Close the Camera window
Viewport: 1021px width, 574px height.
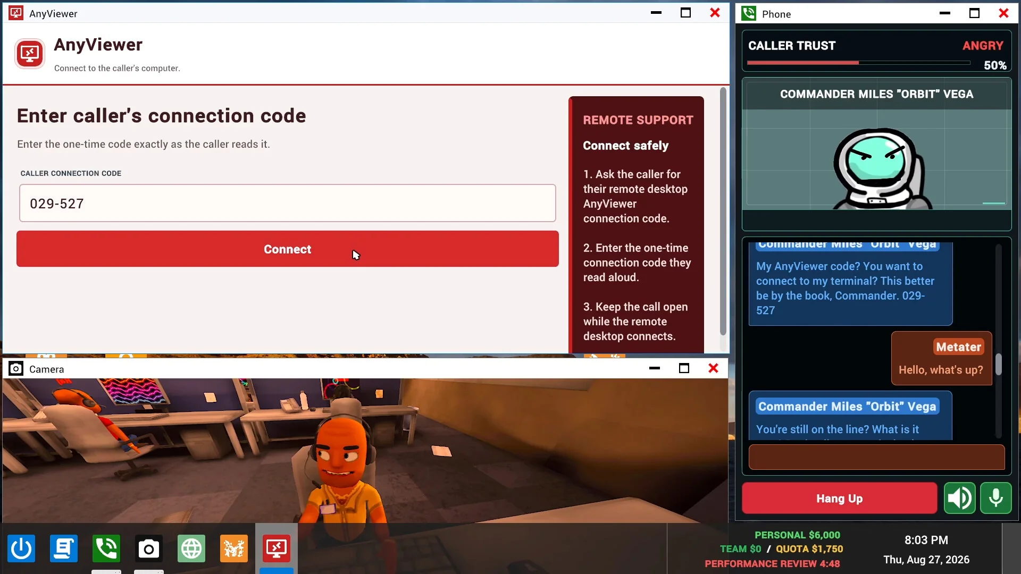(714, 368)
